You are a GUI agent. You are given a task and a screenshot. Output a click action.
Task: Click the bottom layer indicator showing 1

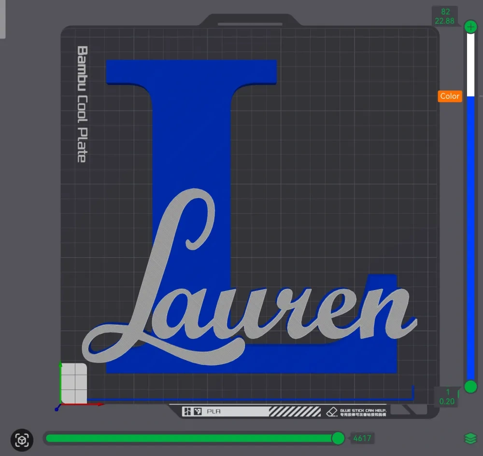pyautogui.click(x=448, y=392)
